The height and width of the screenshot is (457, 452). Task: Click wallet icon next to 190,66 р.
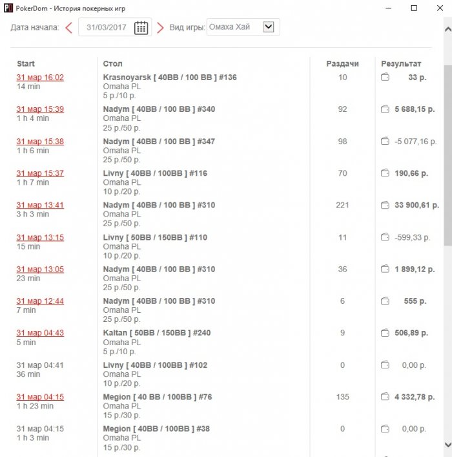[x=385, y=173]
